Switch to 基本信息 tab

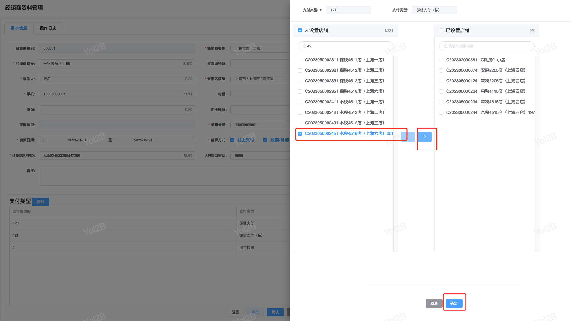tap(19, 28)
